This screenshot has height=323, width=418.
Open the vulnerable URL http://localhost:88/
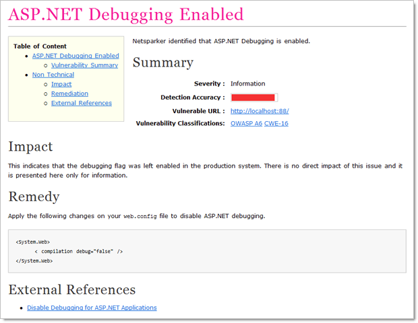click(260, 111)
